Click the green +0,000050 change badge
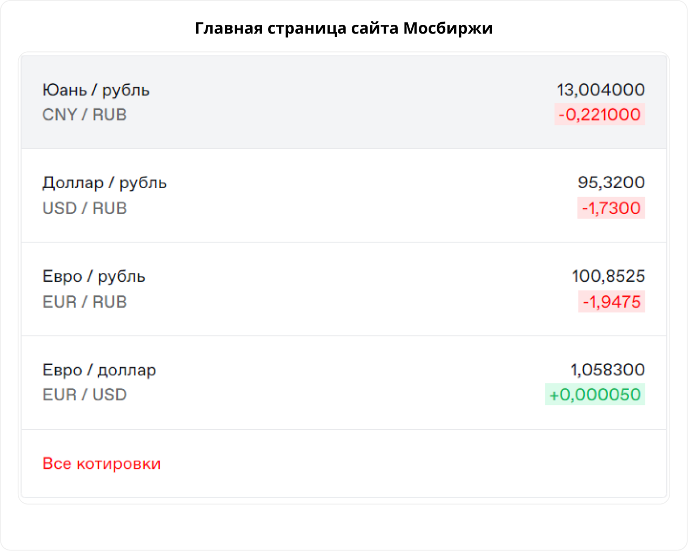 595,395
